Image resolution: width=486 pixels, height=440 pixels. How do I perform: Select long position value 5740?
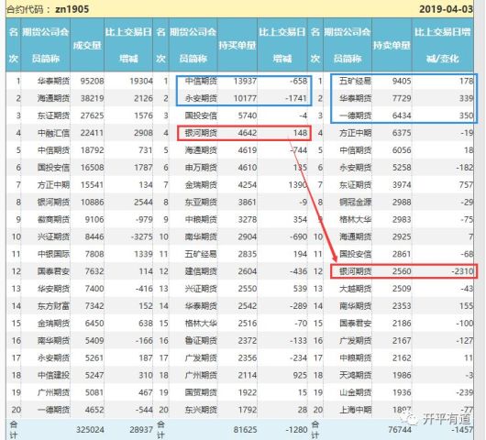pyautogui.click(x=247, y=115)
